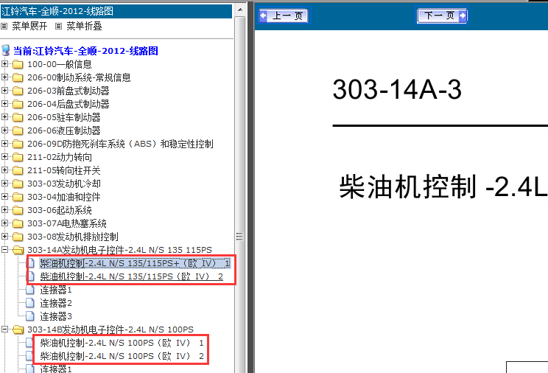Click the folder icon of 206-04后盘式制动器
Image resolution: width=548 pixels, height=373 pixels.
pyautogui.click(x=18, y=104)
